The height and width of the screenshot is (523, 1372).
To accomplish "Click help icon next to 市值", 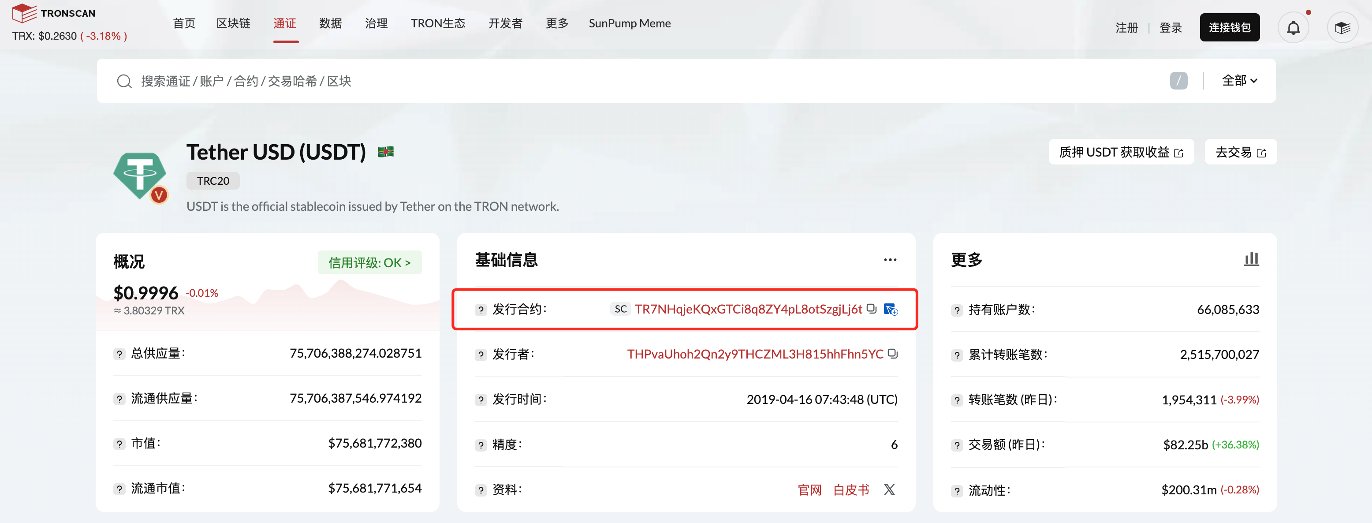I will [119, 444].
